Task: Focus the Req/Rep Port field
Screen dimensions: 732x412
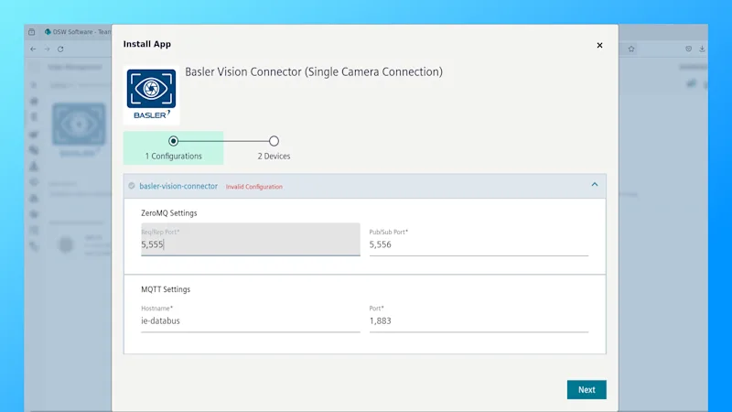Action: coord(250,239)
